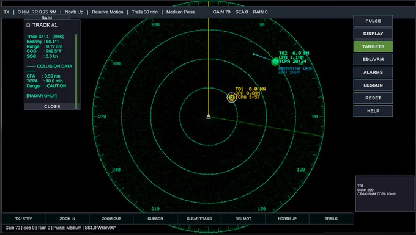Click CLEAR TRAILS
Viewport: 416px width, 235px height.
pyautogui.click(x=199, y=219)
